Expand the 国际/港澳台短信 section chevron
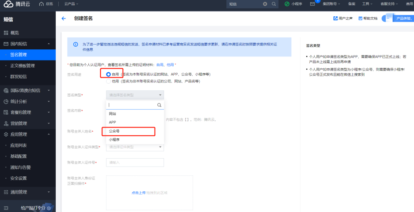The height and width of the screenshot is (212, 414). point(49,90)
